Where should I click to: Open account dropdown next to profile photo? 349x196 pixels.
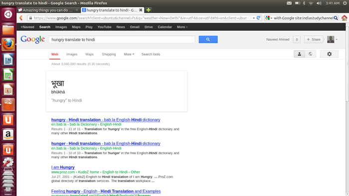337,39
